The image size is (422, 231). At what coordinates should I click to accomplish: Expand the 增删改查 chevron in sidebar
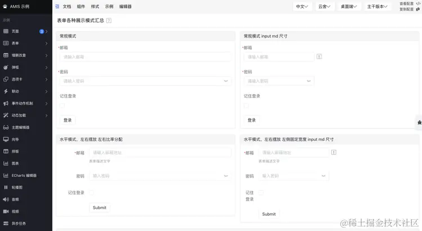point(46,56)
